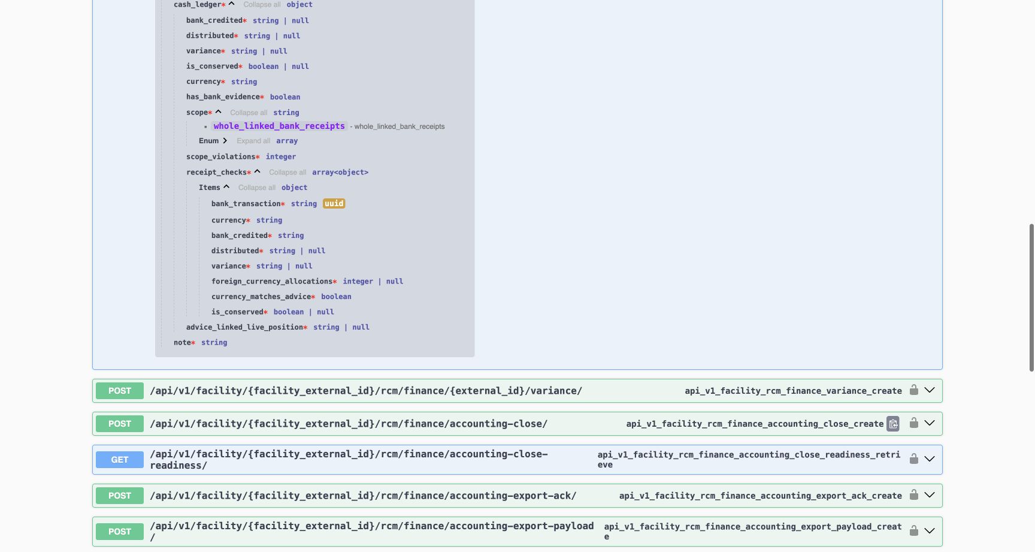Click the is_conserved property under cash_ledger

click(212, 67)
